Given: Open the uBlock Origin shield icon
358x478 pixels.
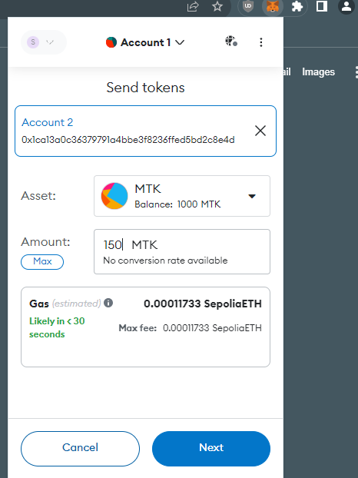Looking at the screenshot, I should [x=248, y=6].
